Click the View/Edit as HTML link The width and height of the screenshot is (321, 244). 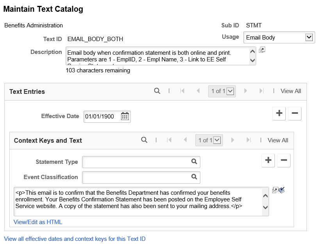pos(37,222)
